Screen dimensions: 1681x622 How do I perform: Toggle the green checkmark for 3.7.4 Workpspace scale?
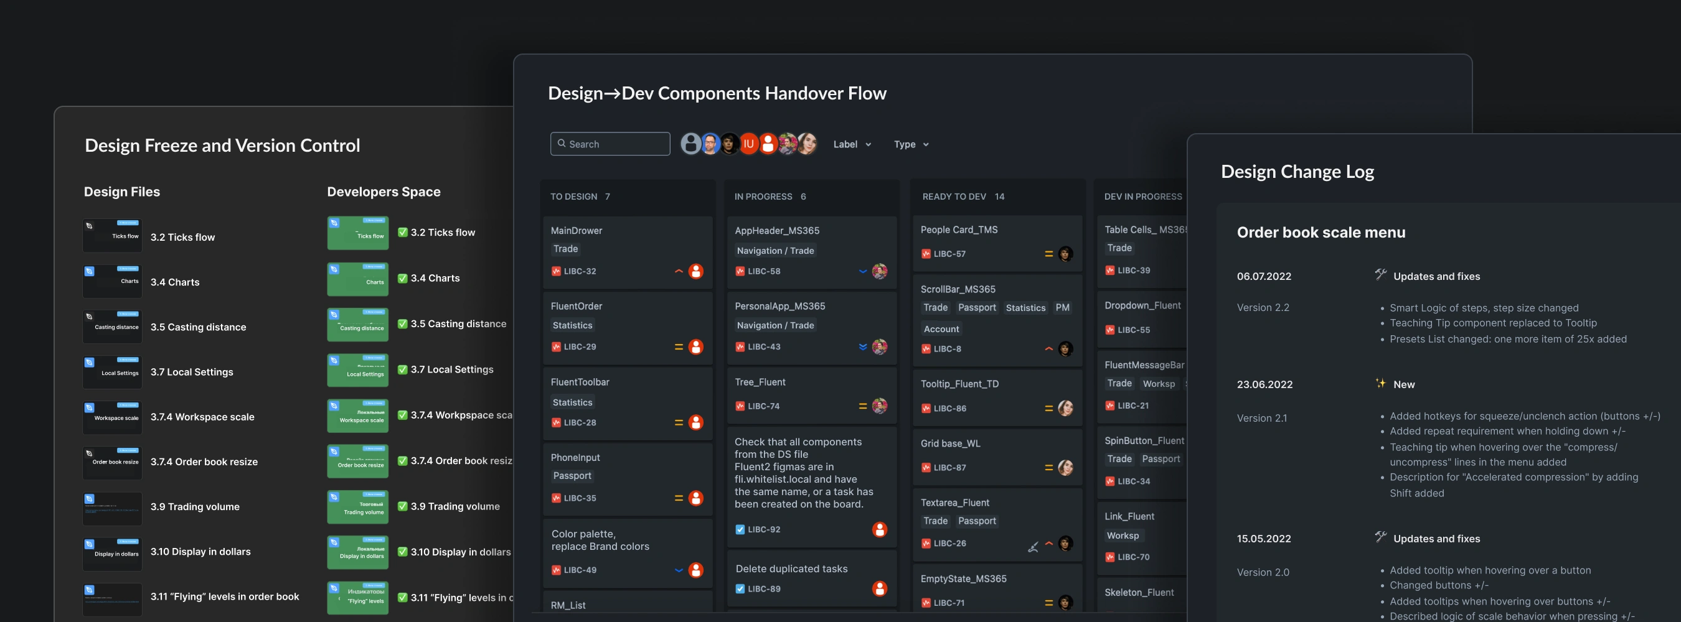click(x=403, y=415)
